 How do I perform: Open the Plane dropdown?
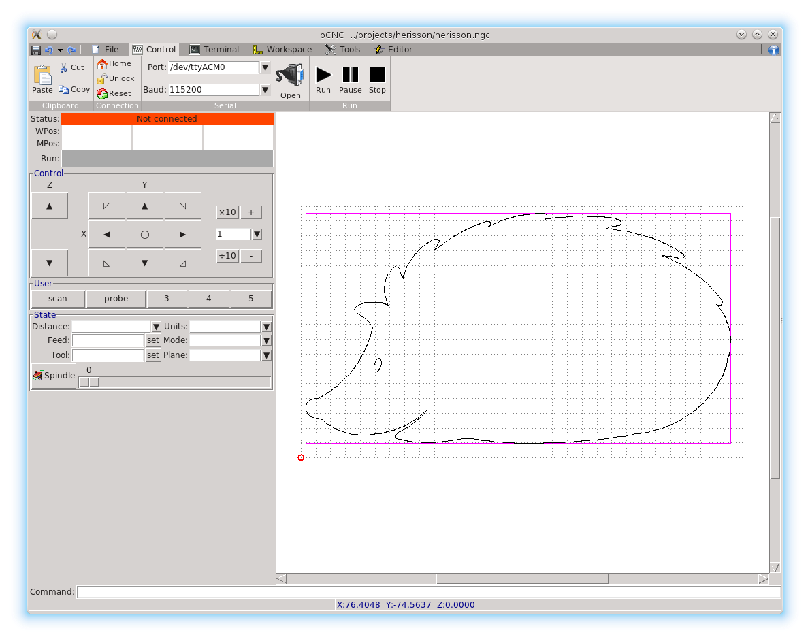[266, 355]
